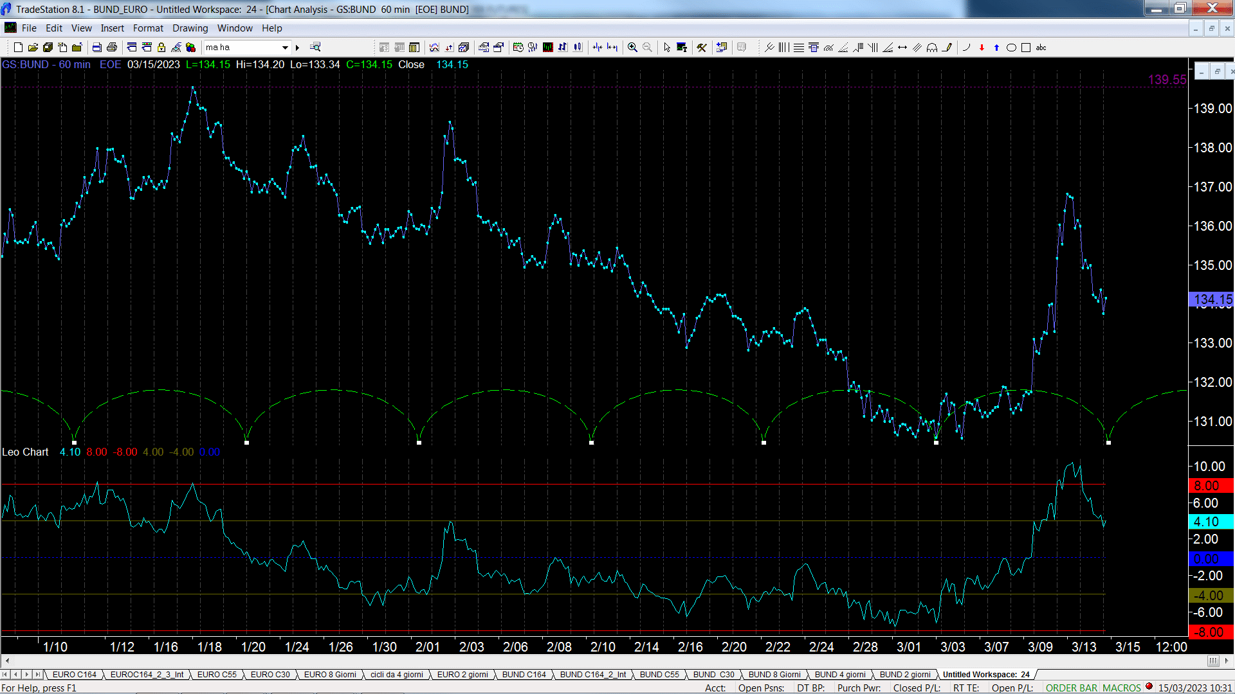
Task: Select the Horizontal Lines drawing tool
Action: click(799, 48)
